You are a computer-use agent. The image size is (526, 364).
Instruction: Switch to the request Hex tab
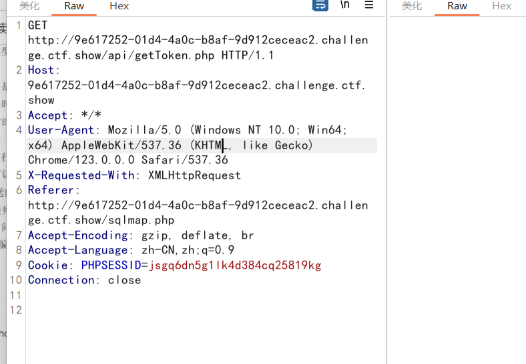(119, 6)
